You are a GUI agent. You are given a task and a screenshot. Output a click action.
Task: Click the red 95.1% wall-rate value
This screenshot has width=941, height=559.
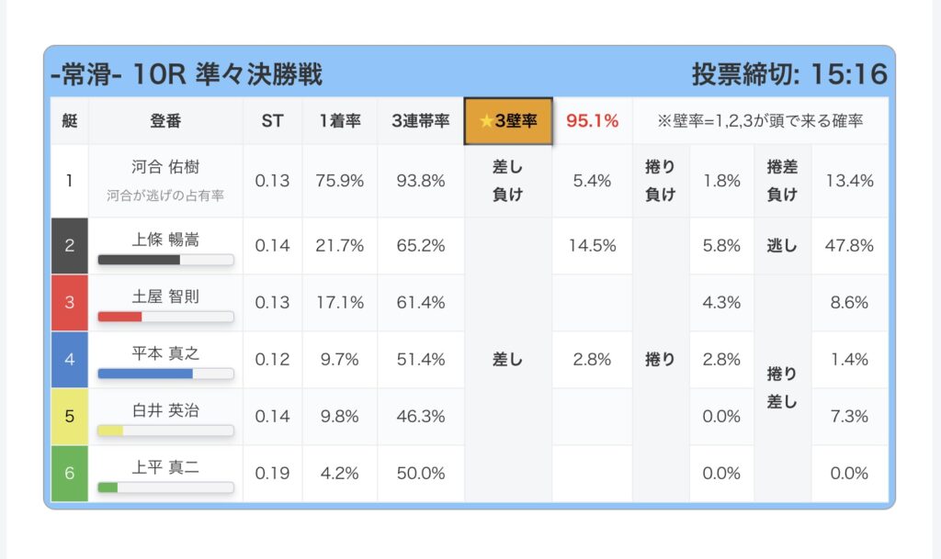[x=593, y=121]
